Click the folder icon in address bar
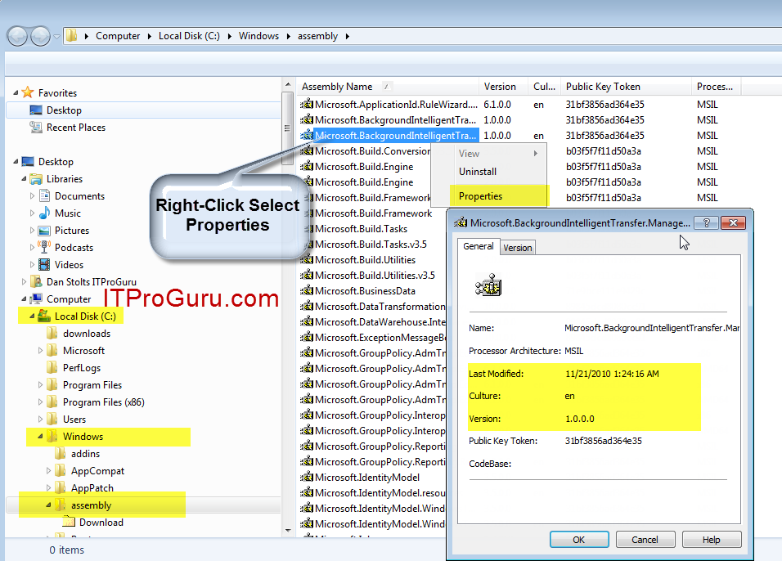 (x=72, y=35)
